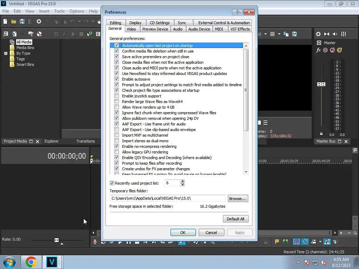Open the Redo history dropdown arrow
The image size is (359, 269).
tap(93, 21)
